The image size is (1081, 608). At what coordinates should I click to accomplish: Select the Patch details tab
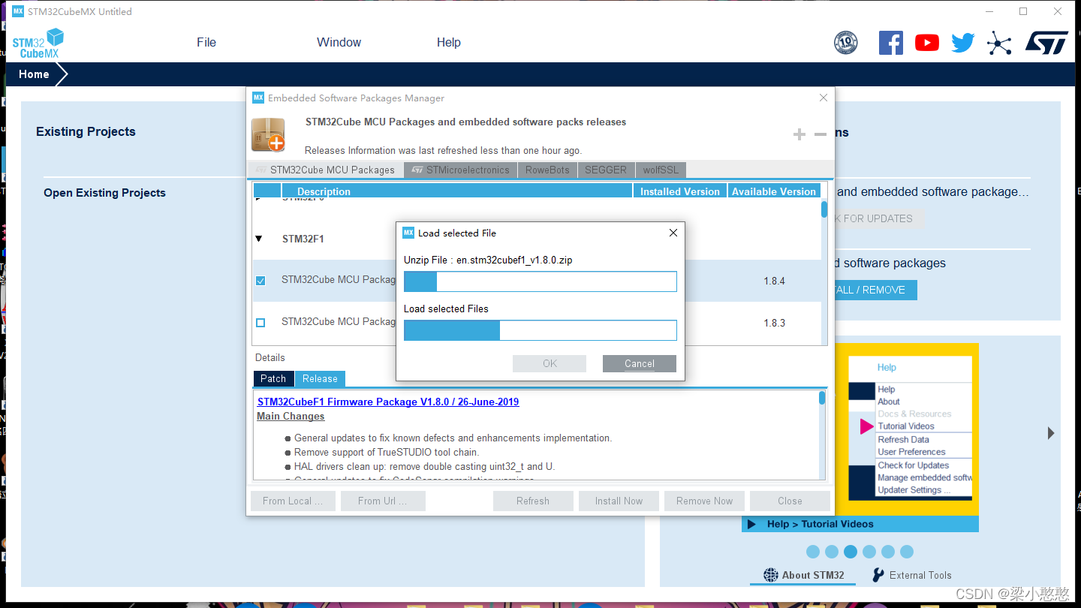tap(273, 379)
